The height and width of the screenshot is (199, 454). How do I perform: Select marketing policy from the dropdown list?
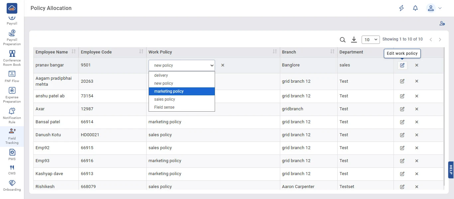pyautogui.click(x=181, y=91)
